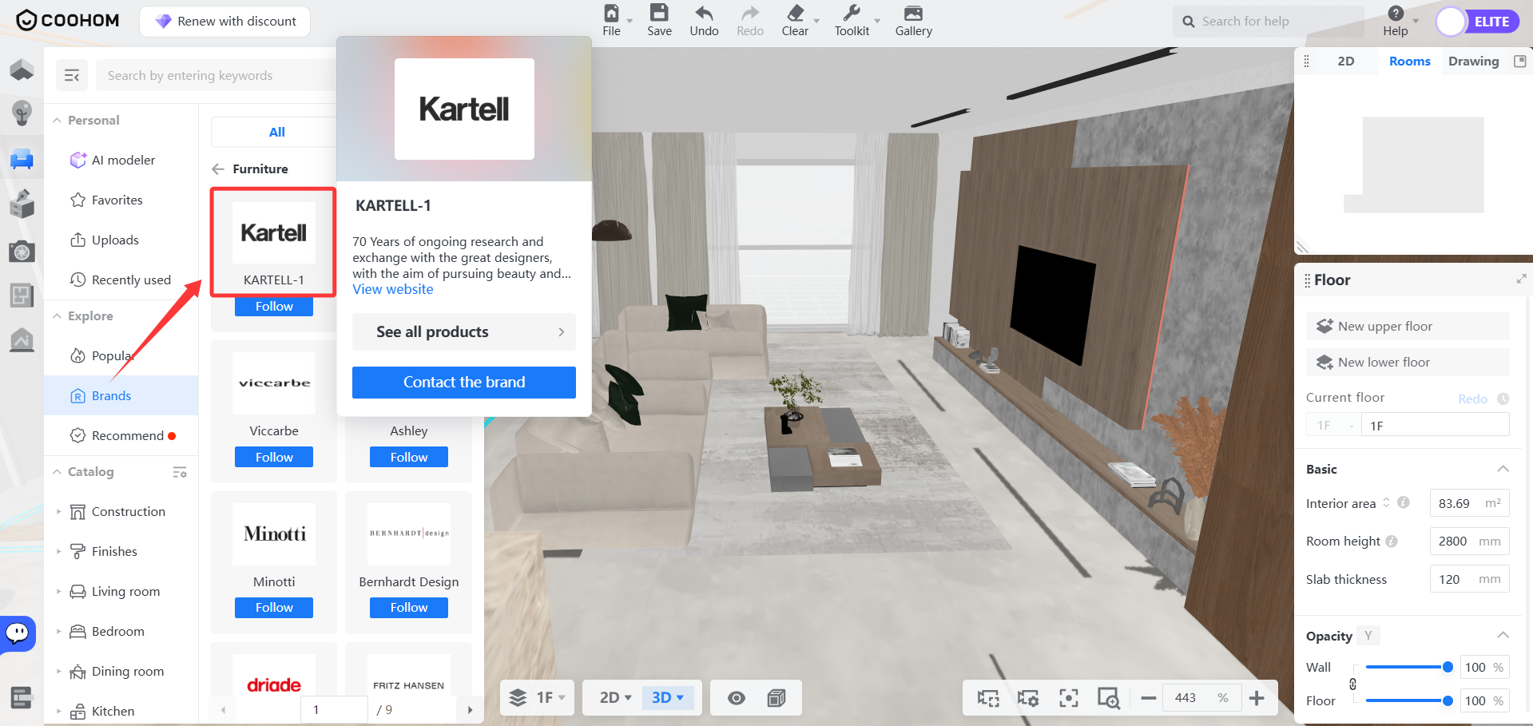Click the Clear eraser icon

tap(795, 13)
